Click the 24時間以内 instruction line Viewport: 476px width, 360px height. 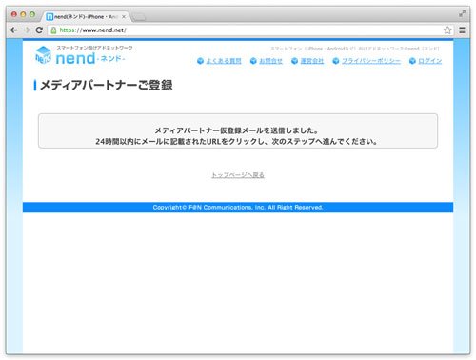(237, 141)
